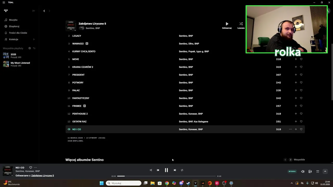Viewport: 333px width, 187px height.
Task: Expand the Kolekcja submenu arrow
Action: click(x=34, y=39)
